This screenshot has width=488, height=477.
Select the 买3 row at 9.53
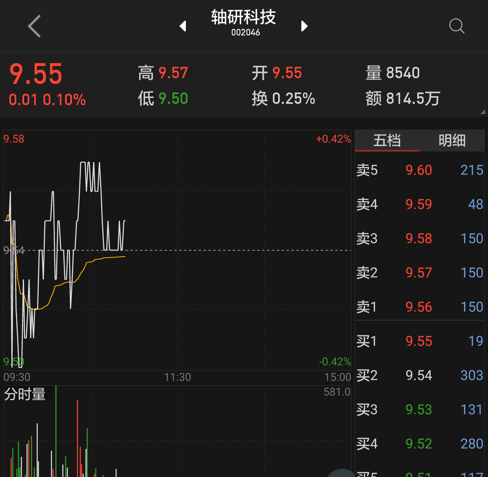coord(420,409)
